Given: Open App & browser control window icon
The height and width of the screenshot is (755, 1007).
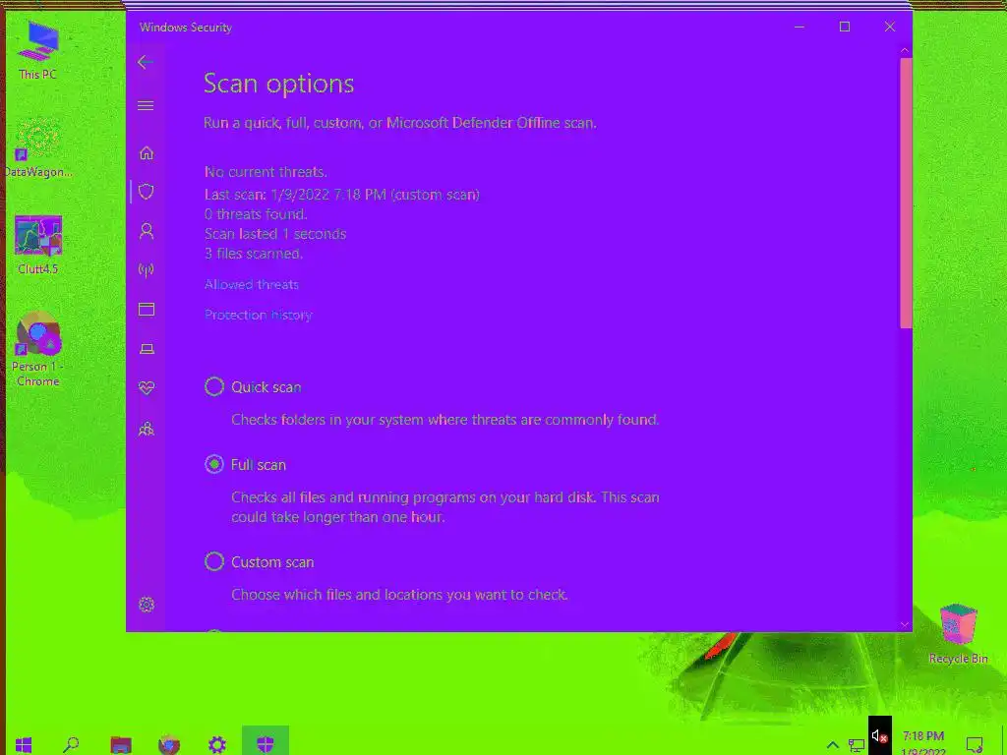Looking at the screenshot, I should point(147,310).
